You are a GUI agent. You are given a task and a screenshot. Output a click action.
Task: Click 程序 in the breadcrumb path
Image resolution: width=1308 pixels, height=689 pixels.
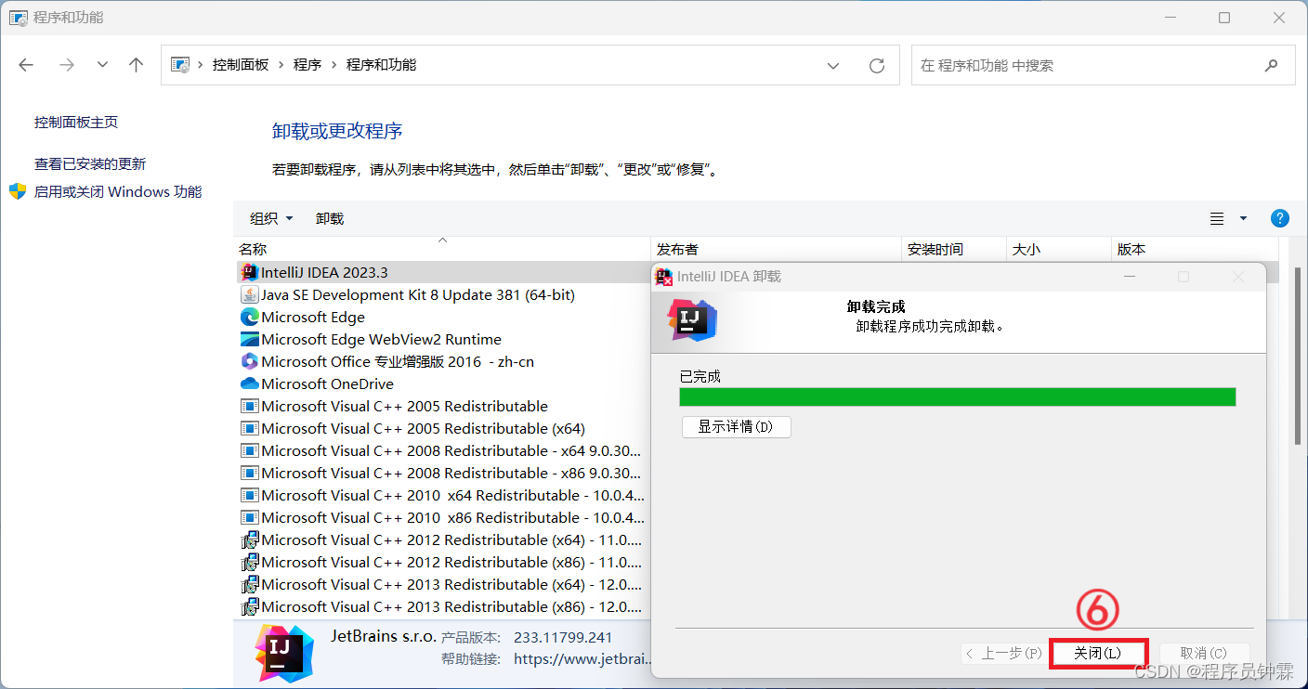(x=307, y=65)
